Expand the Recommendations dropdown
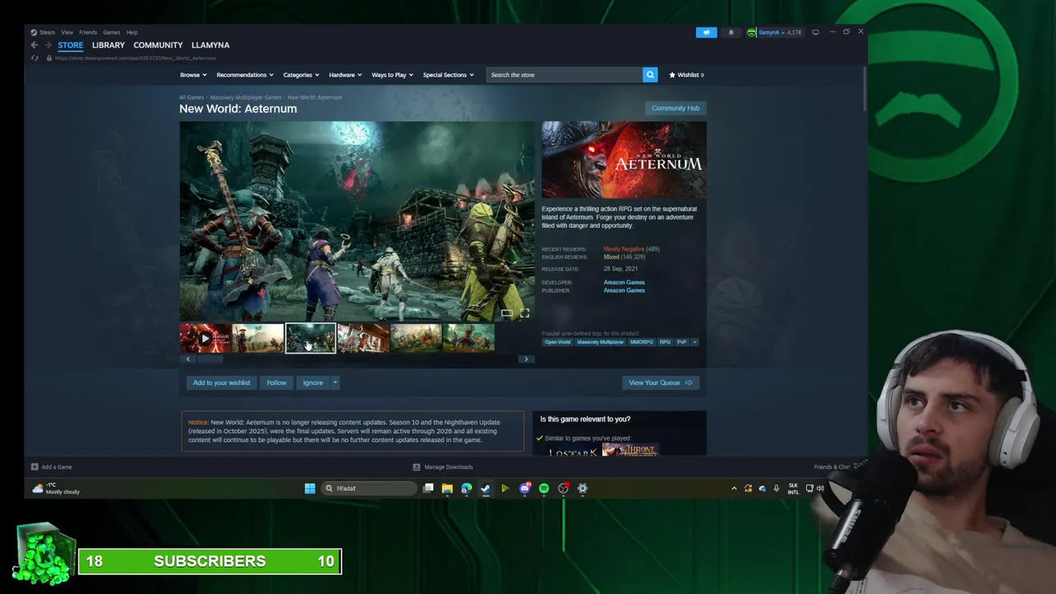The height and width of the screenshot is (594, 1056). click(x=244, y=75)
